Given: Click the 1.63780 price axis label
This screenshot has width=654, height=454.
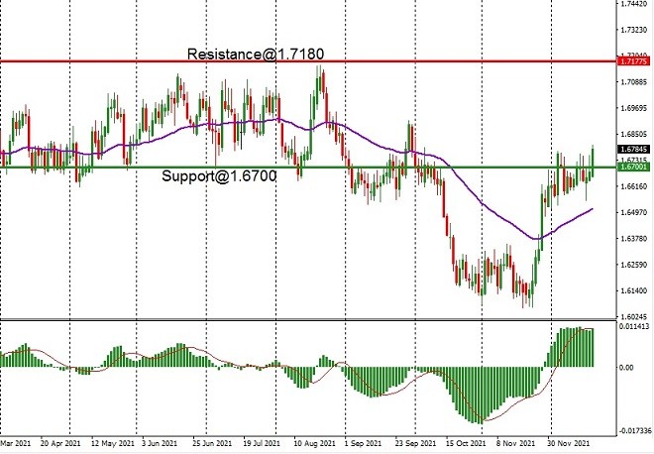Looking at the screenshot, I should click(633, 239).
